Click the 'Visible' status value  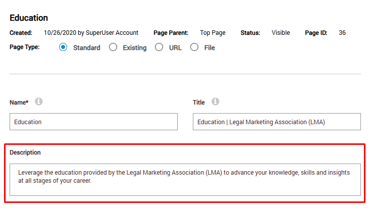pos(281,33)
